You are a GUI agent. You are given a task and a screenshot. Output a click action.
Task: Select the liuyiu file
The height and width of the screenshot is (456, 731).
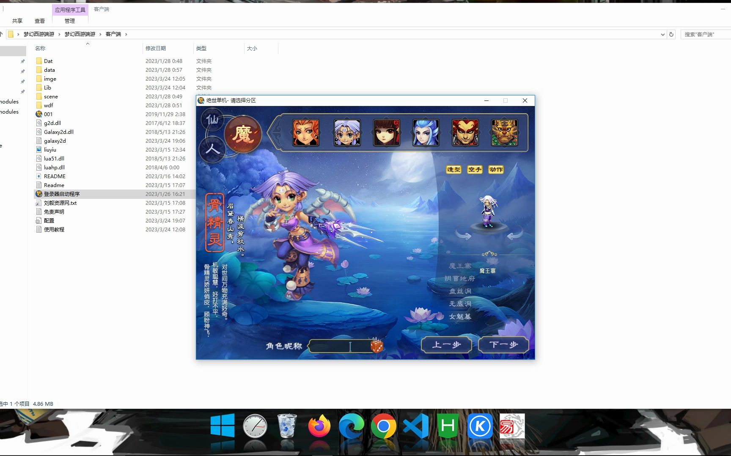click(50, 150)
